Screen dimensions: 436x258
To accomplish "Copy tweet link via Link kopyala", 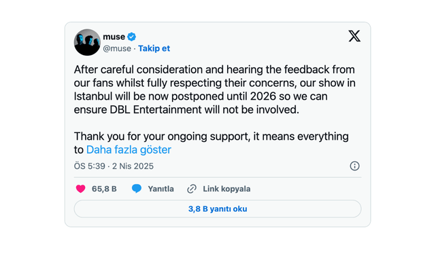I will pos(227,189).
